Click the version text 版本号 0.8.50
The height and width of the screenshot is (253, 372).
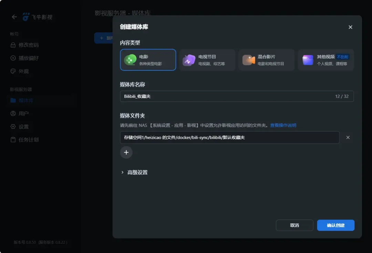(25, 242)
